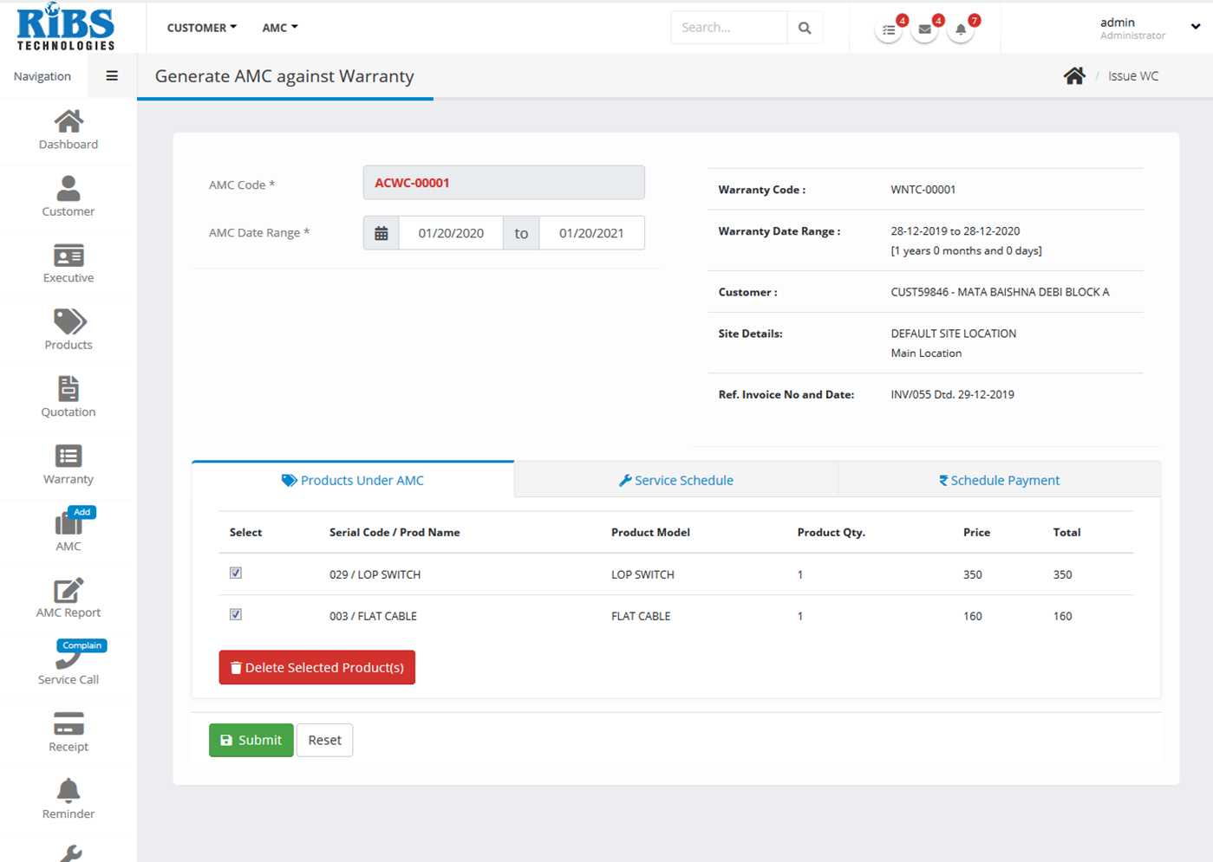The height and width of the screenshot is (862, 1213).
Task: Expand the AMC dropdown menu
Action: point(279,28)
